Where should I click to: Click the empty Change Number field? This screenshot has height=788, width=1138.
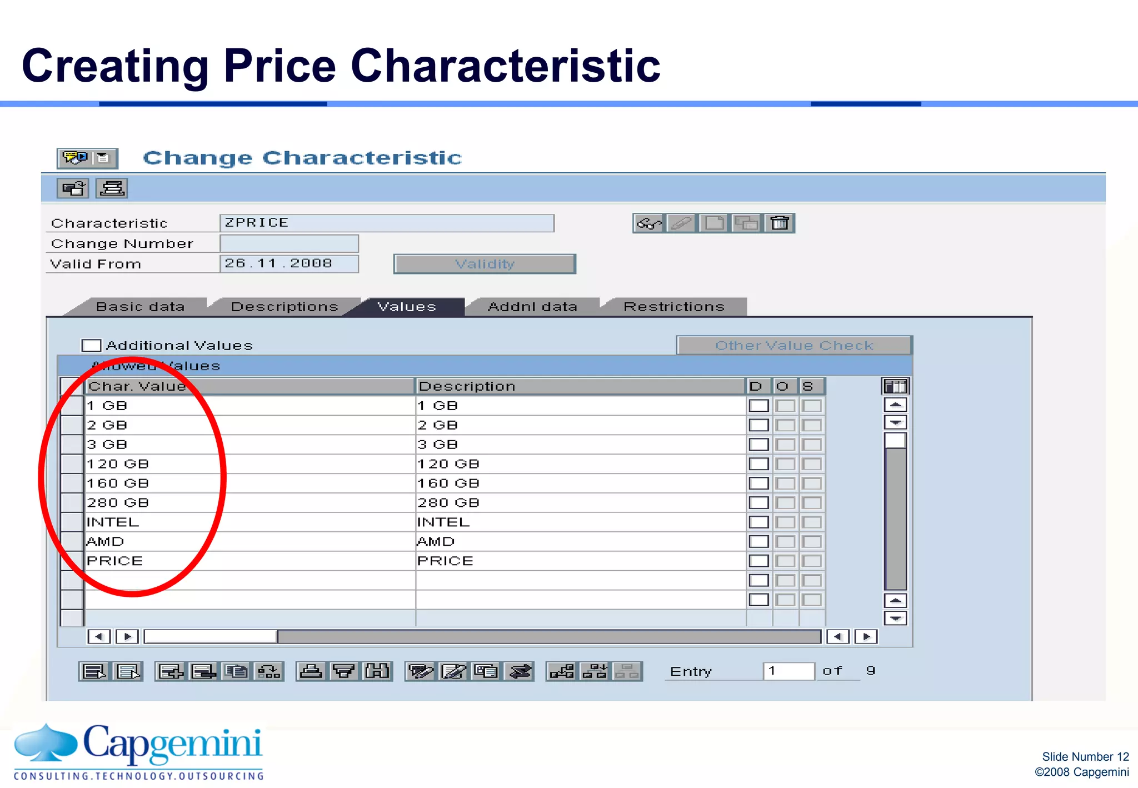click(x=289, y=243)
